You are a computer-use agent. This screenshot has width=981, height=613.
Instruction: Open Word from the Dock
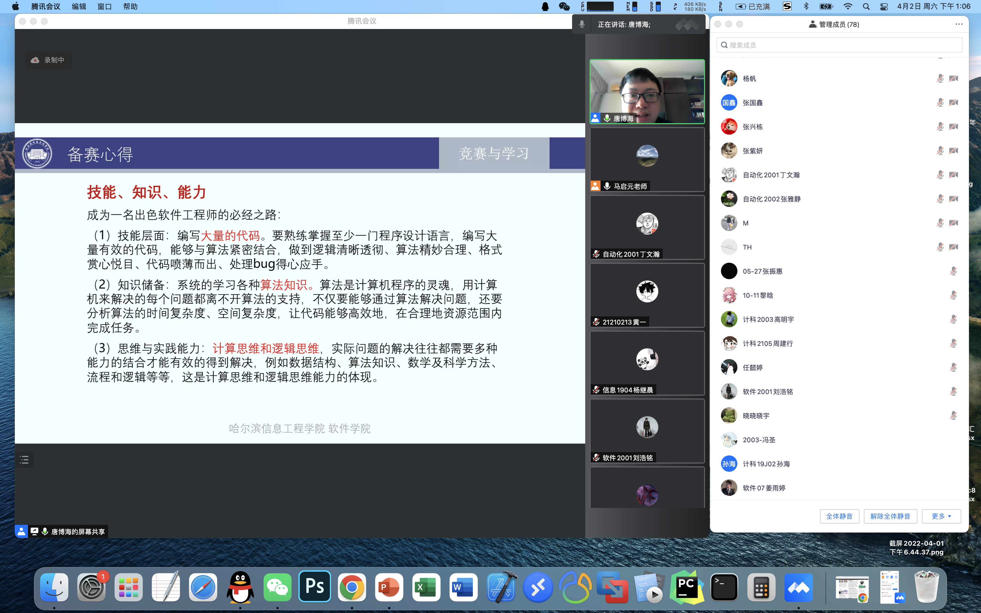pyautogui.click(x=463, y=587)
